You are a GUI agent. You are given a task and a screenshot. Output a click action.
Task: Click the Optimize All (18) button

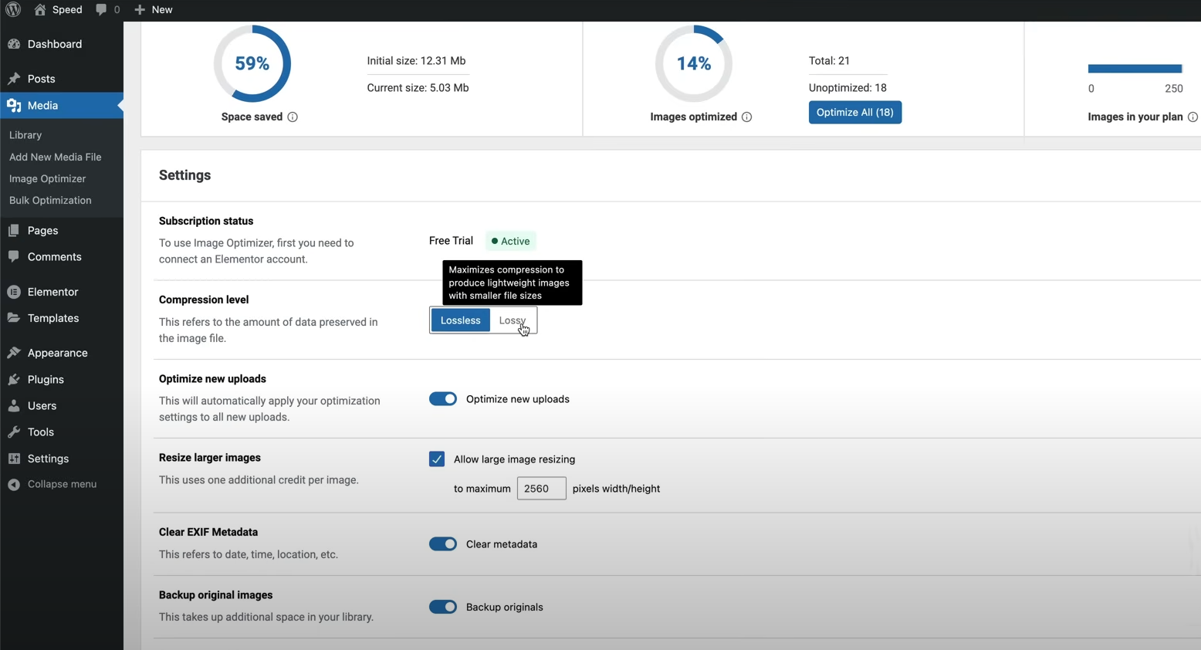(854, 113)
